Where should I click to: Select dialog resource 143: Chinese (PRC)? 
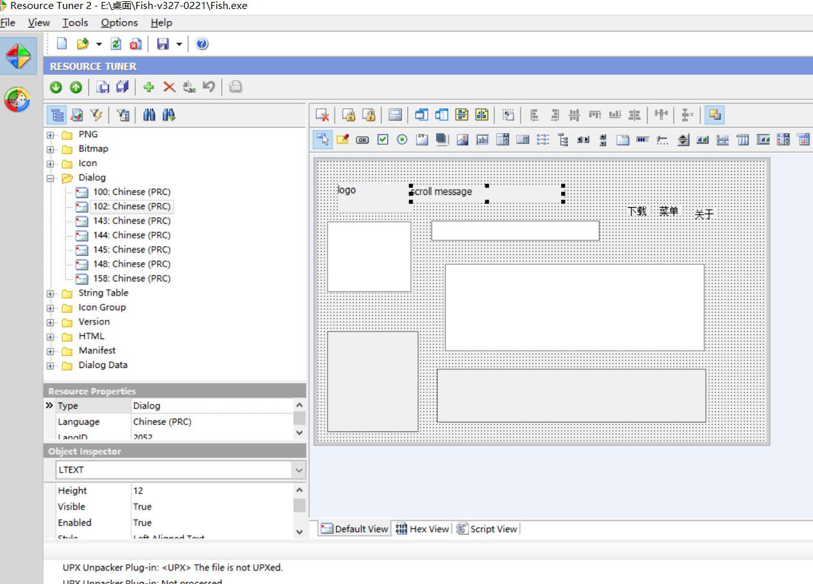click(x=131, y=221)
